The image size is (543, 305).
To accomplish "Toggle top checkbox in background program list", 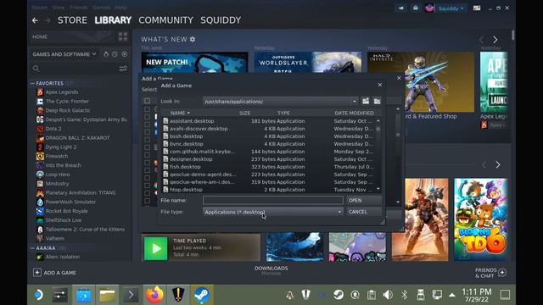I will click(147, 101).
